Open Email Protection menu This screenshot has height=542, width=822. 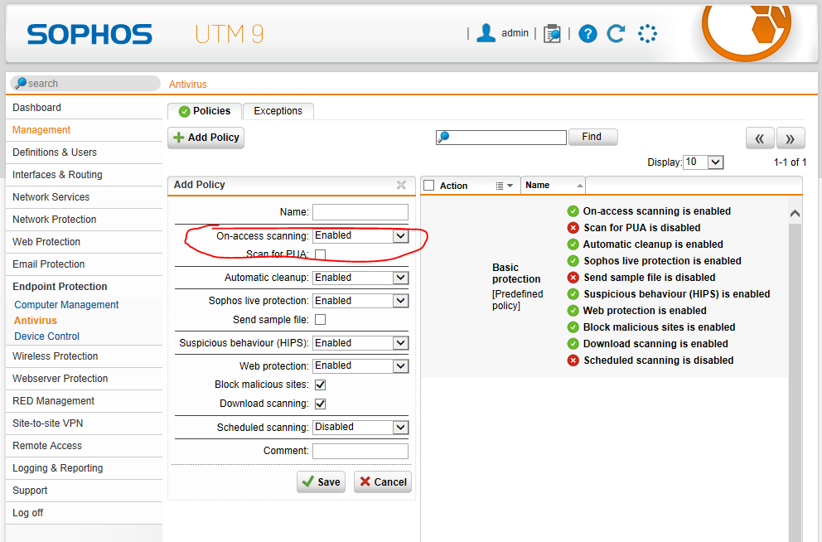coord(84,264)
